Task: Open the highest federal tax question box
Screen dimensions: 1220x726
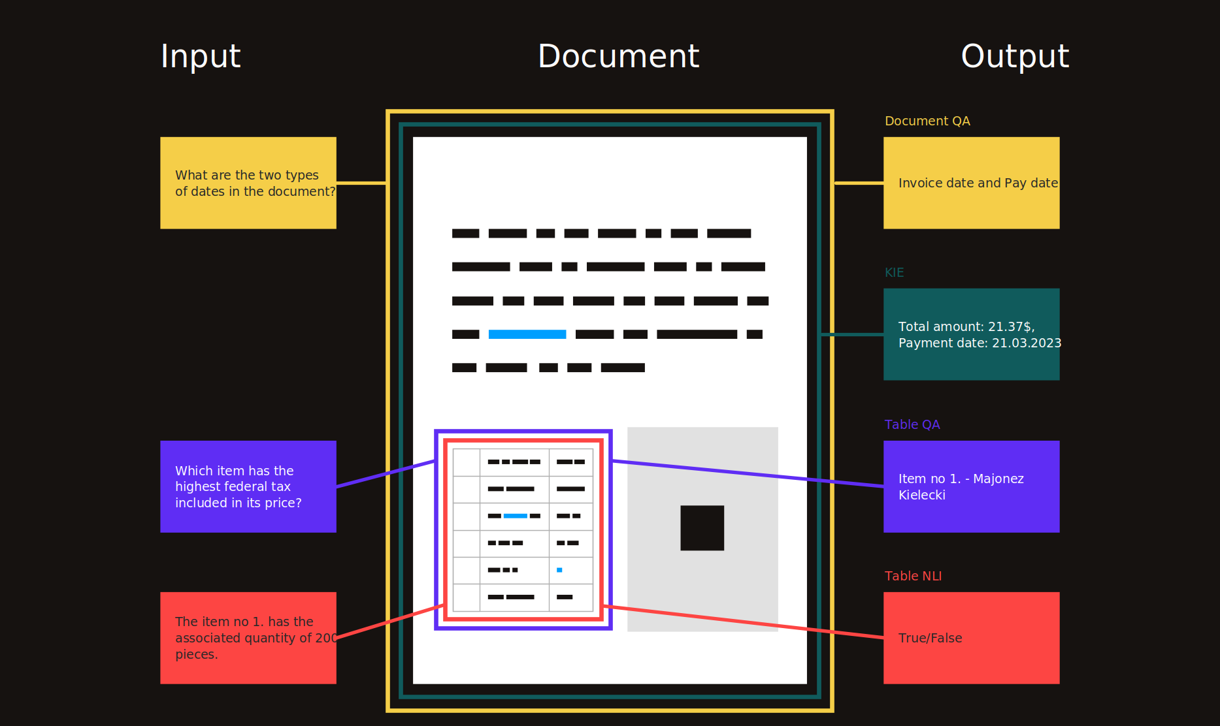Action: [x=248, y=486]
